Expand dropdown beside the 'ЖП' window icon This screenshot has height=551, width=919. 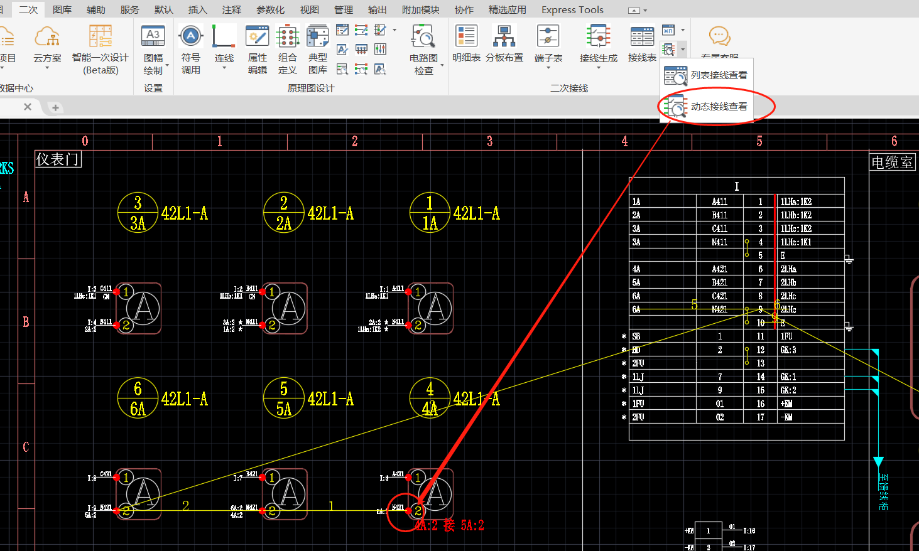tap(683, 30)
